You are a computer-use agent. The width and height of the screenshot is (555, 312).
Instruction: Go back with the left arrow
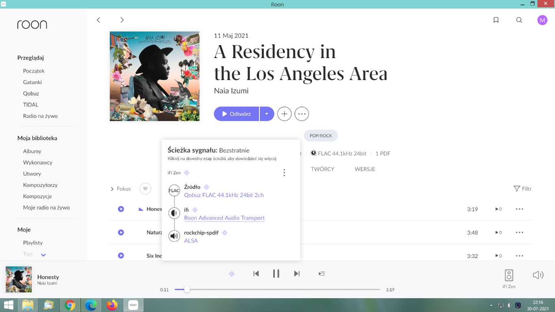[x=98, y=20]
